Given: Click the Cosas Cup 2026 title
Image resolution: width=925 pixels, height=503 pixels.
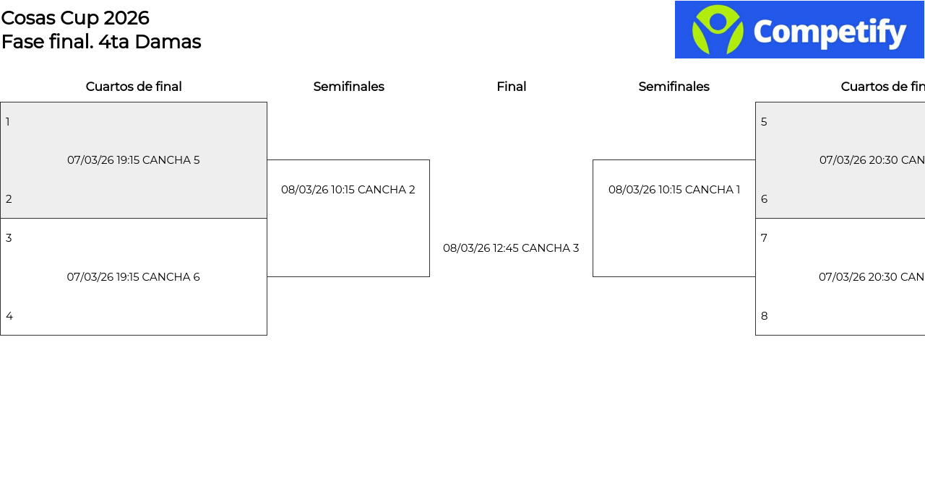Looking at the screenshot, I should click(75, 18).
